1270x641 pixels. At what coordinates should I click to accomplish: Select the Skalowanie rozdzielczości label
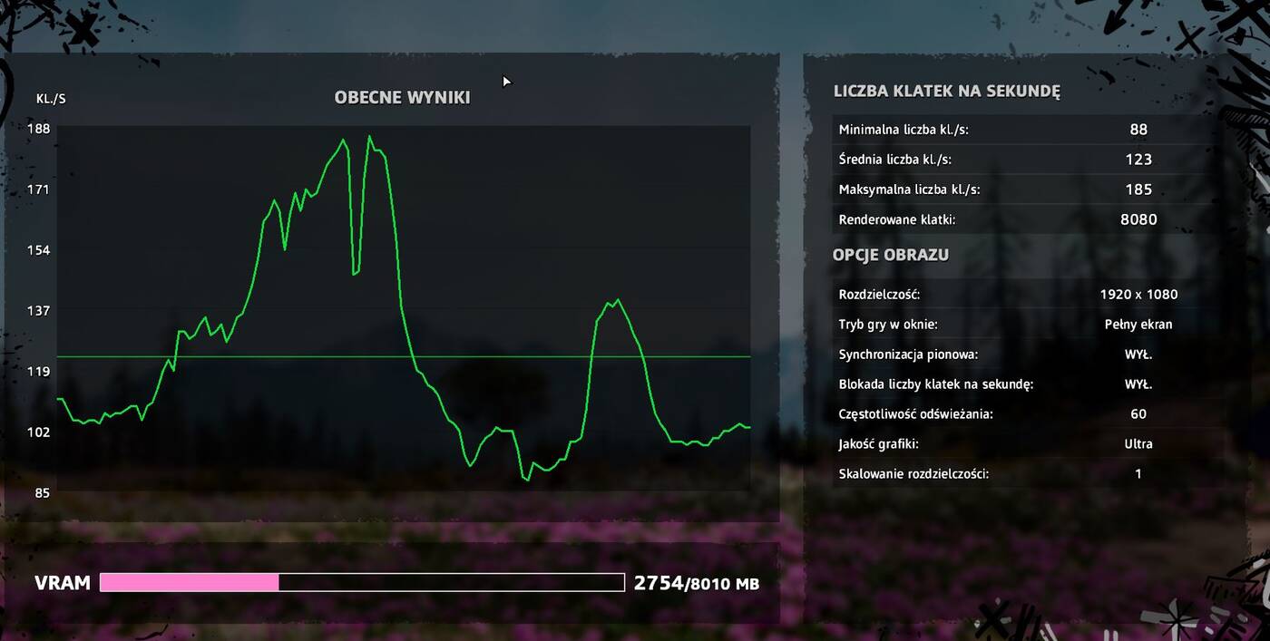pos(913,474)
